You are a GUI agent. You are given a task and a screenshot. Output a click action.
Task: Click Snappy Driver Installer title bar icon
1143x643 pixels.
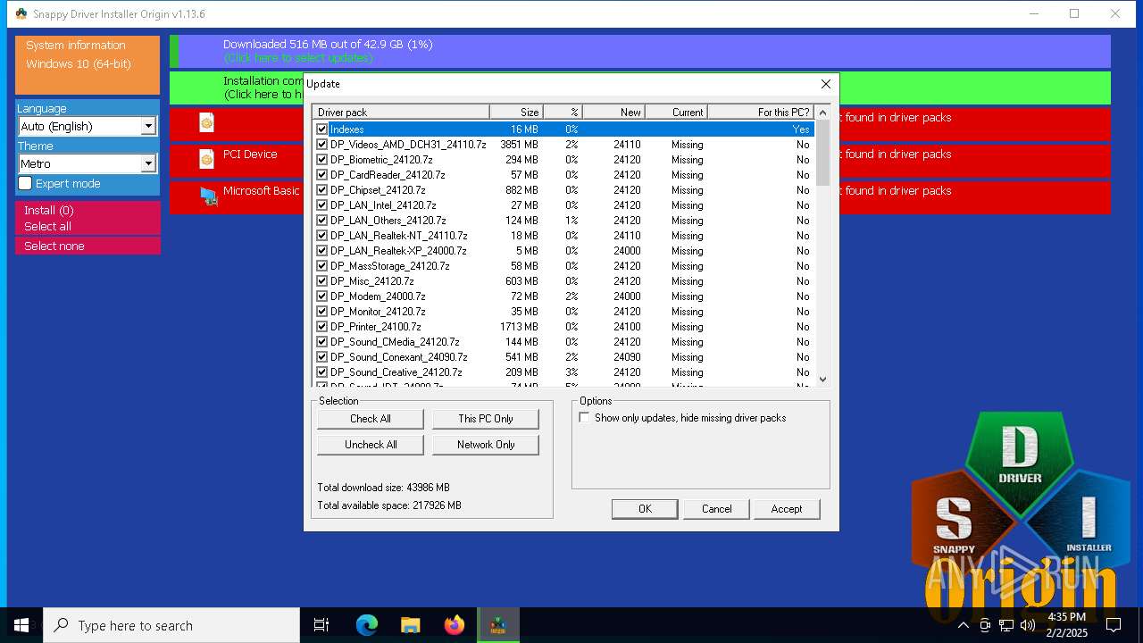point(21,13)
